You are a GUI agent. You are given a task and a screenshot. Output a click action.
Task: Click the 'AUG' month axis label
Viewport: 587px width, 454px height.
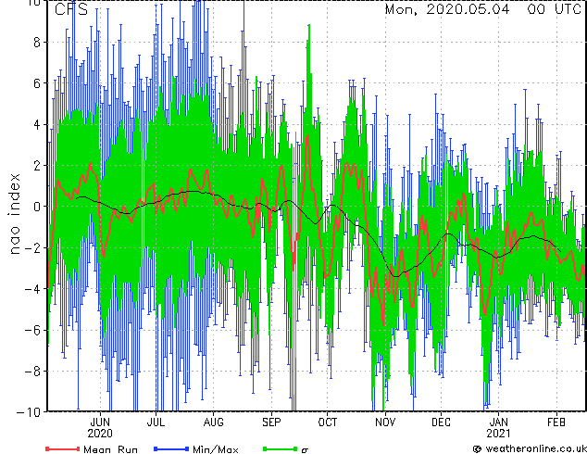click(x=213, y=422)
